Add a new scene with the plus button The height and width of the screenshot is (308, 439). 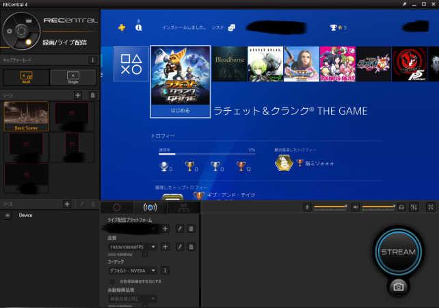click(x=78, y=95)
